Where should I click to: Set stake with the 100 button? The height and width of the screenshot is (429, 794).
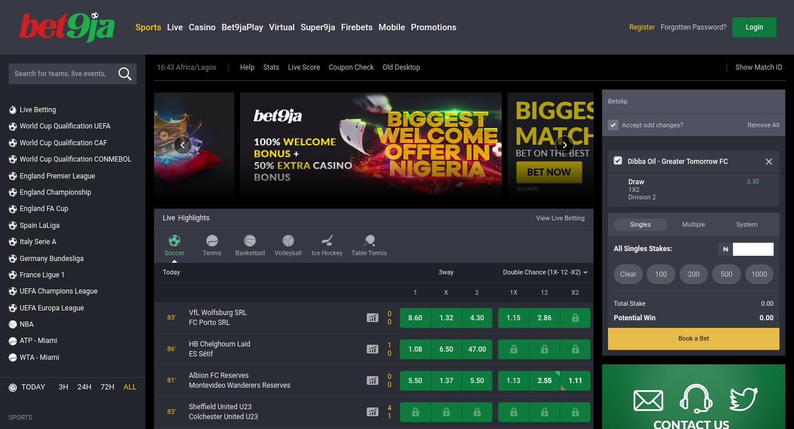click(x=661, y=274)
